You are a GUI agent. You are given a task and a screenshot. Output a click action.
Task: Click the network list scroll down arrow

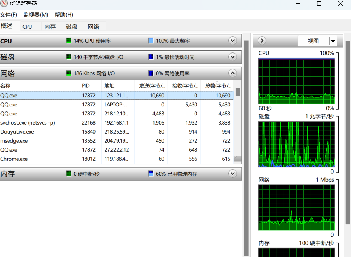point(237,159)
